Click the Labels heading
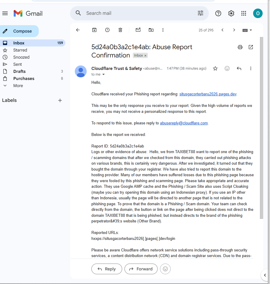Screen dimensions: 270x284 9,100
